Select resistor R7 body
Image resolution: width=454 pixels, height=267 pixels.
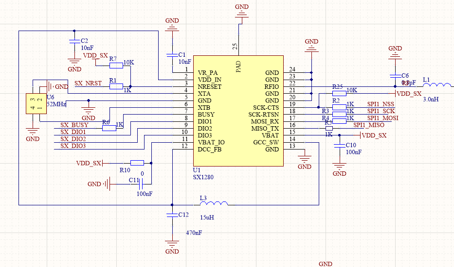[x=116, y=66]
